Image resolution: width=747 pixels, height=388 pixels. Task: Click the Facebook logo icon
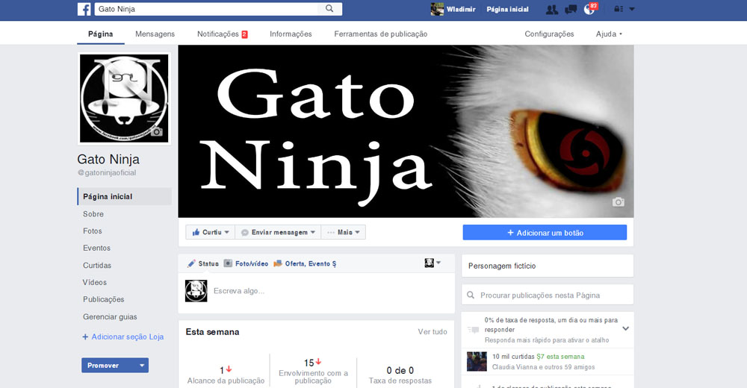pyautogui.click(x=84, y=9)
